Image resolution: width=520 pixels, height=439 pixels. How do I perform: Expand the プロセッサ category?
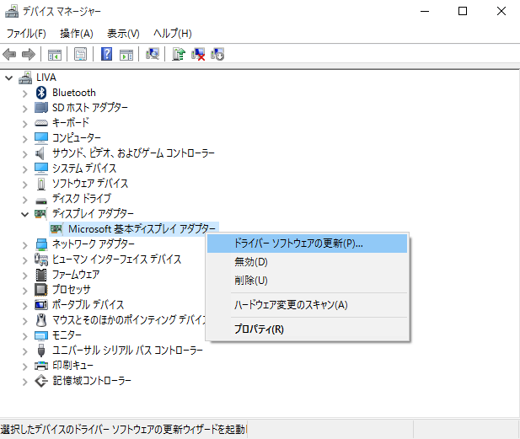point(25,291)
